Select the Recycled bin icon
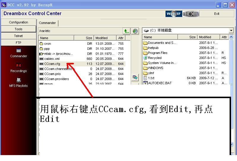Screen dimensions: 237x161 click(x=145, y=58)
